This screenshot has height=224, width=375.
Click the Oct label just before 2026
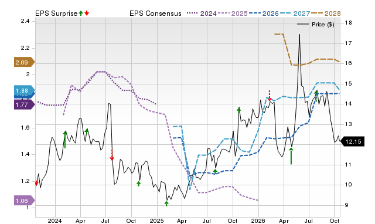tap(232, 220)
